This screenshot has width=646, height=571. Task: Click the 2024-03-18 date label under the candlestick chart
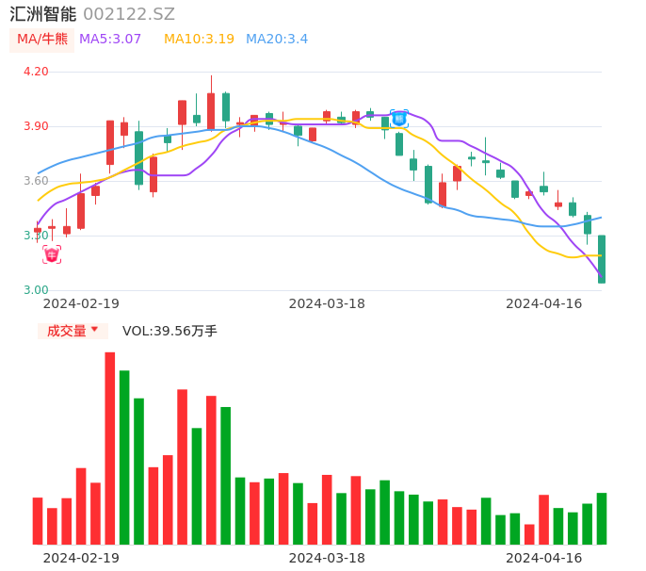[327, 303]
